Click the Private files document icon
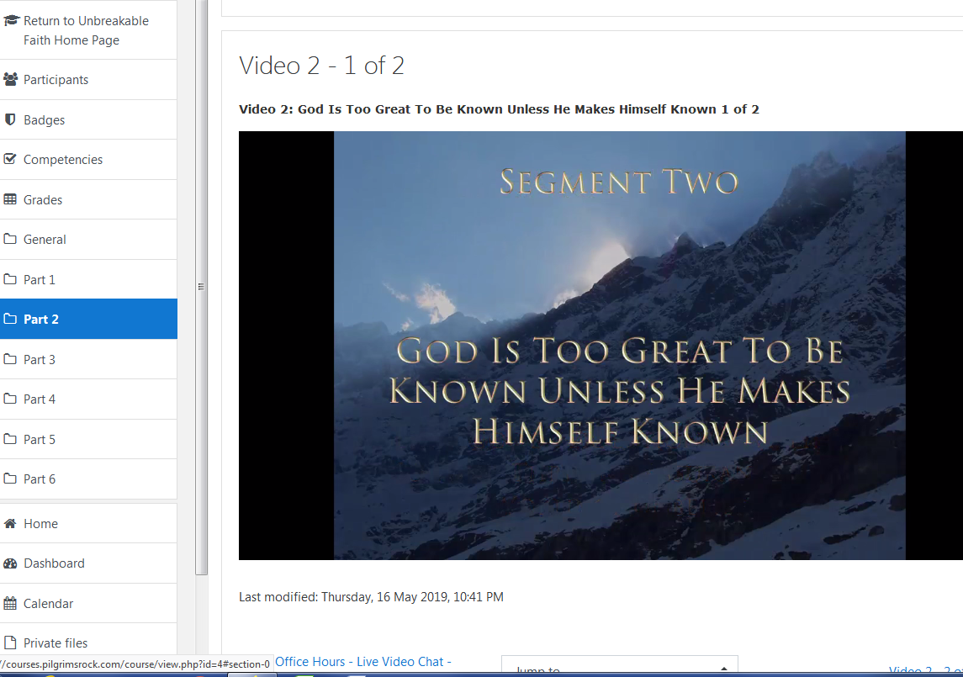The height and width of the screenshot is (677, 963). point(11,643)
